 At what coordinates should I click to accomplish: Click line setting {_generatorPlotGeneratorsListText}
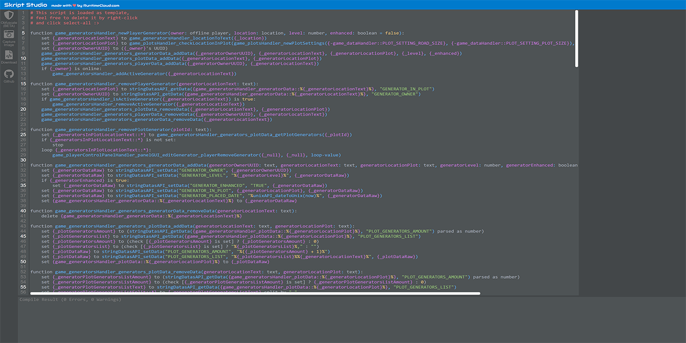(249, 287)
